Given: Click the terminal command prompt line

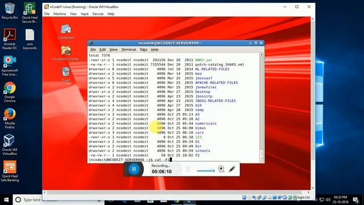Looking at the screenshot, I should pos(130,159).
